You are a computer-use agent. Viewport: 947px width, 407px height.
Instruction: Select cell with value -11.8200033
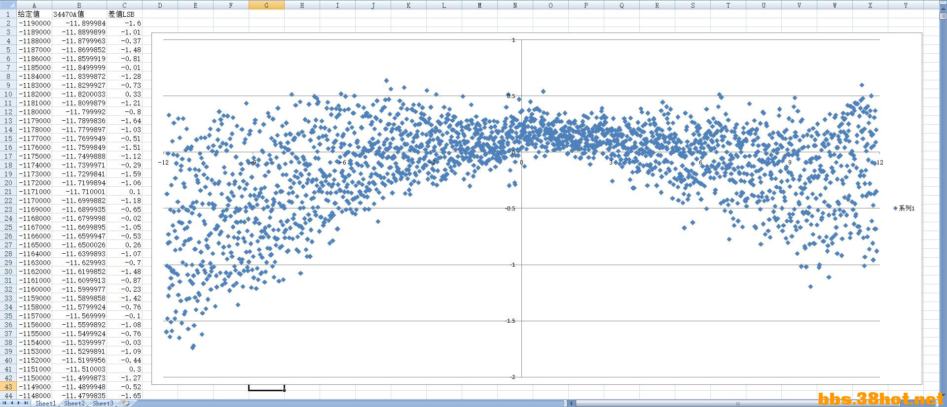[x=79, y=94]
